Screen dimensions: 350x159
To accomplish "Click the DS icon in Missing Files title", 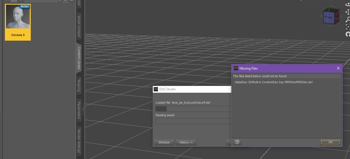I will coord(236,68).
